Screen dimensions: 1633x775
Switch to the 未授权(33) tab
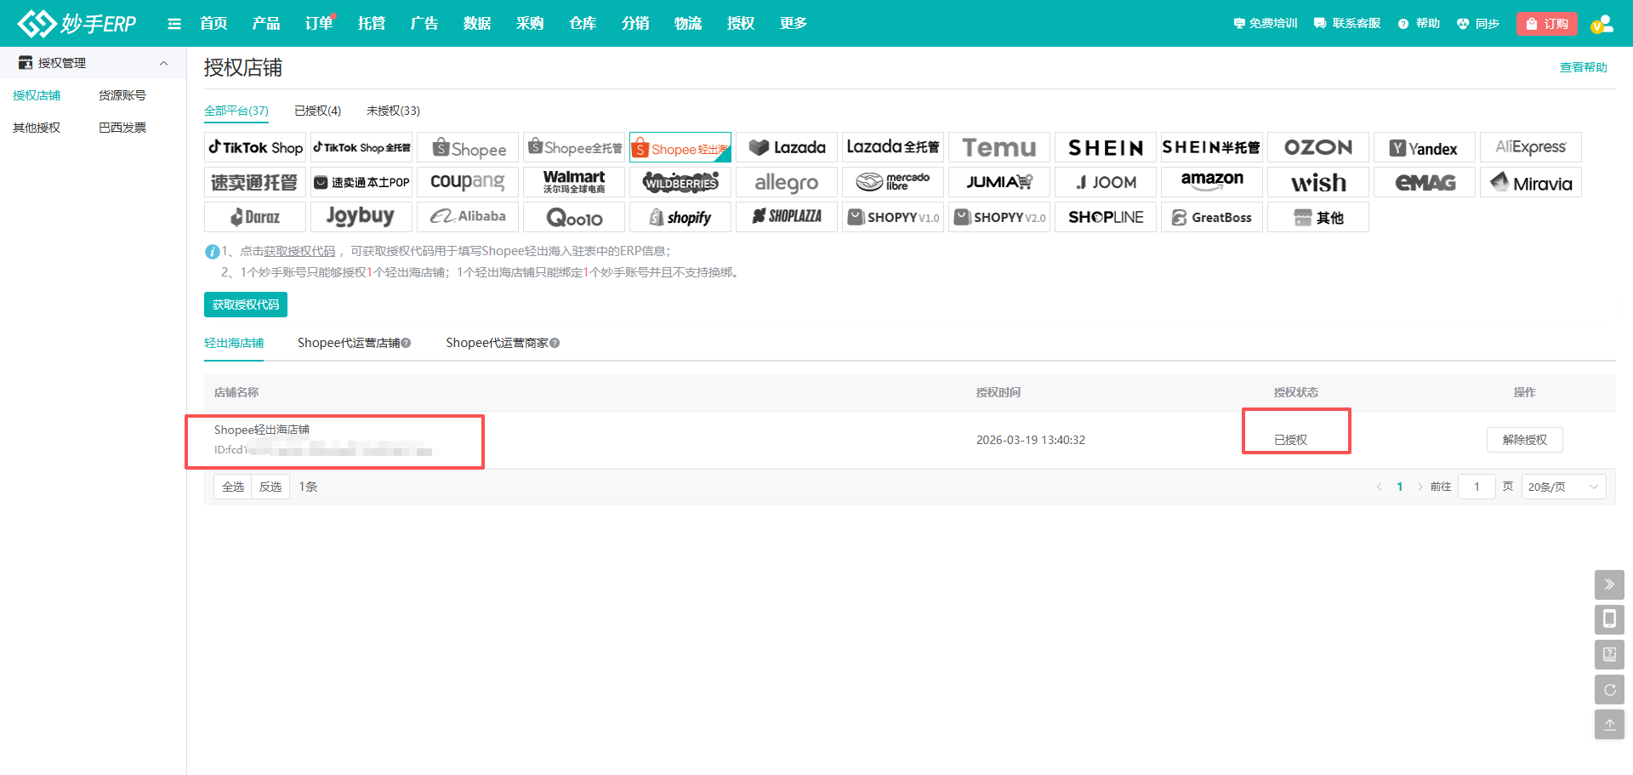coord(393,111)
